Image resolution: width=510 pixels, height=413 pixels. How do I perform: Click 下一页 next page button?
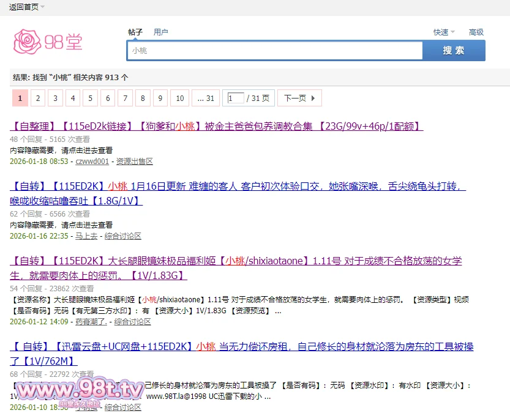[299, 98]
